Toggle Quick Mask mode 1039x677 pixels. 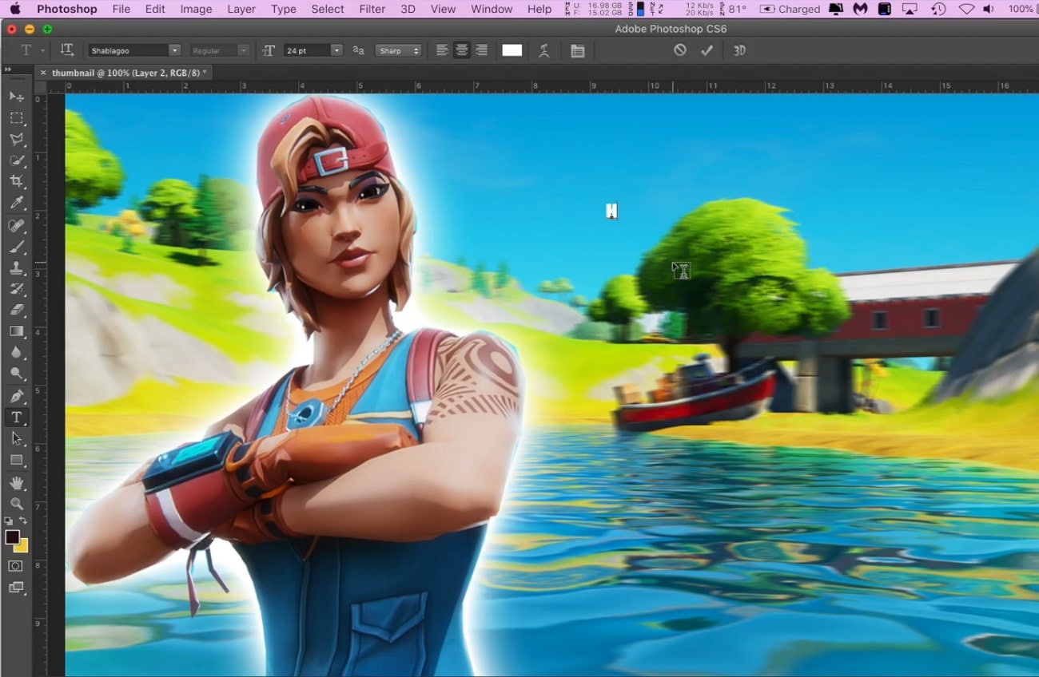(16, 566)
